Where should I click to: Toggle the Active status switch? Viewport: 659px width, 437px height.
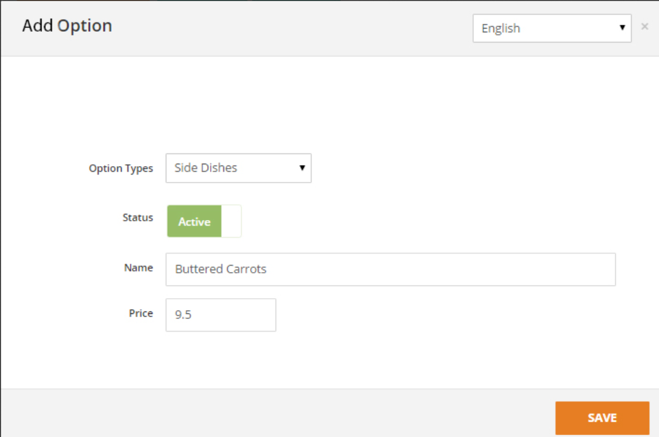pos(204,221)
